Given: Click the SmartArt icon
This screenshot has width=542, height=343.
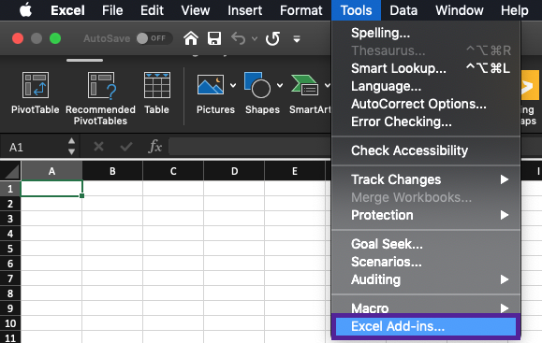Looking at the screenshot, I should pos(305,85).
